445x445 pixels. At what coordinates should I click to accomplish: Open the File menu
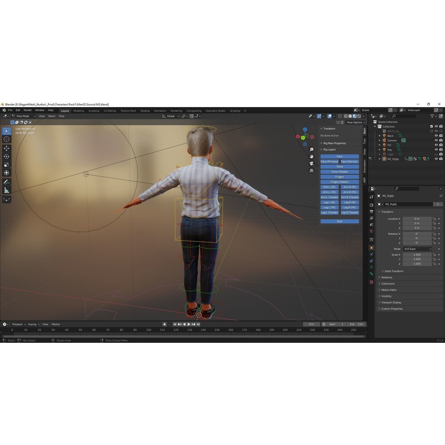10,110
